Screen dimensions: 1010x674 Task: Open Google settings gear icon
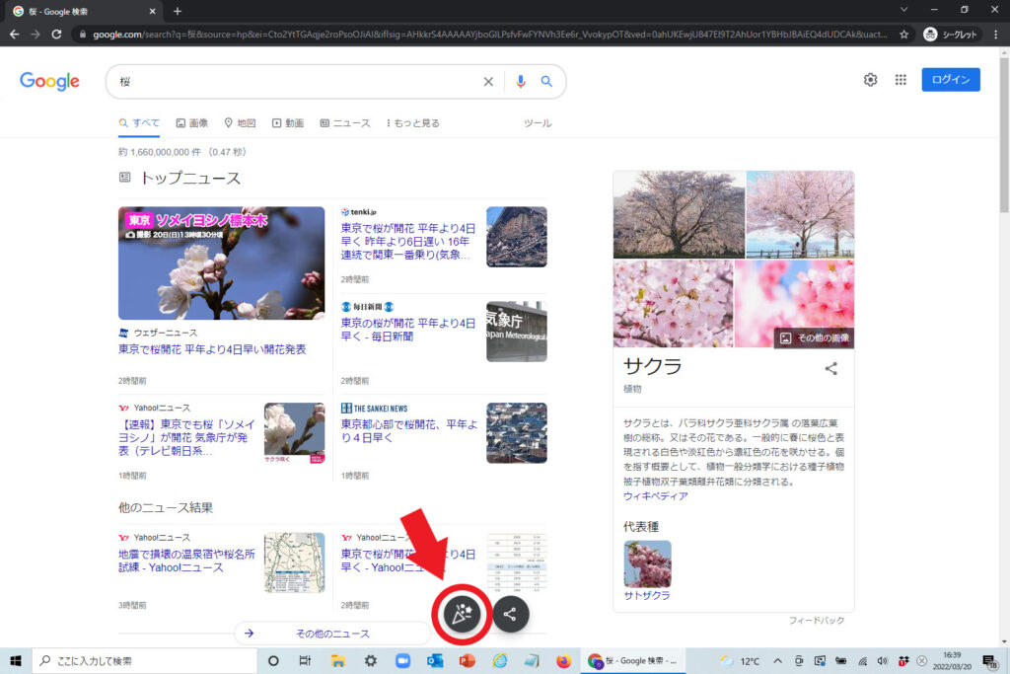click(x=870, y=80)
